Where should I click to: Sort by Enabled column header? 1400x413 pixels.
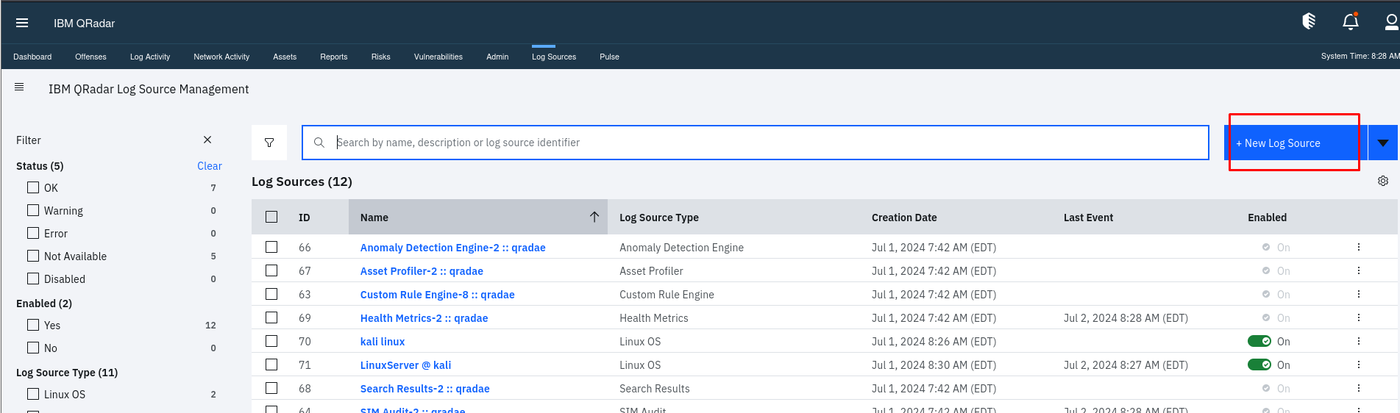point(1267,218)
